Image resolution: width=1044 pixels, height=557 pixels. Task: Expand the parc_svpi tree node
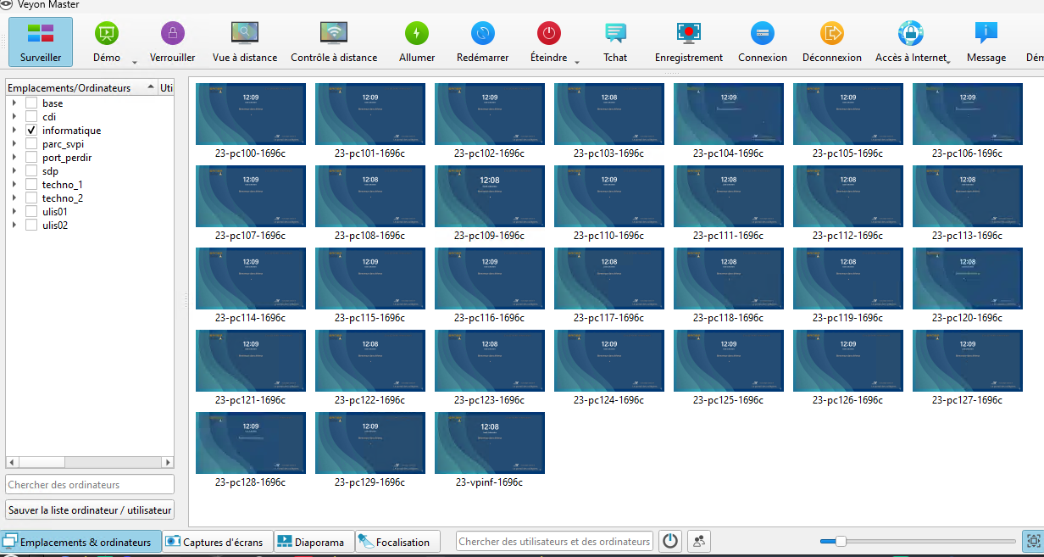14,144
